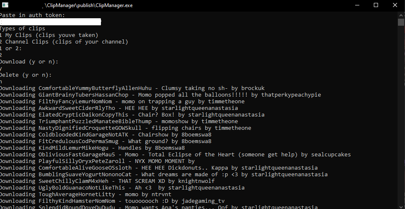This screenshot has width=405, height=209.
Task: Click the vertical scrollbar thumb
Action: point(401,22)
